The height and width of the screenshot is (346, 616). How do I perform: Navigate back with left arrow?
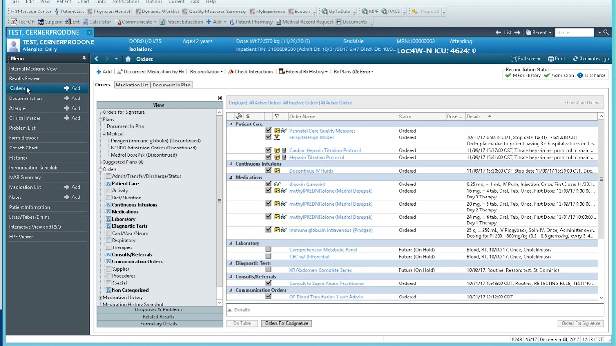coord(96,59)
